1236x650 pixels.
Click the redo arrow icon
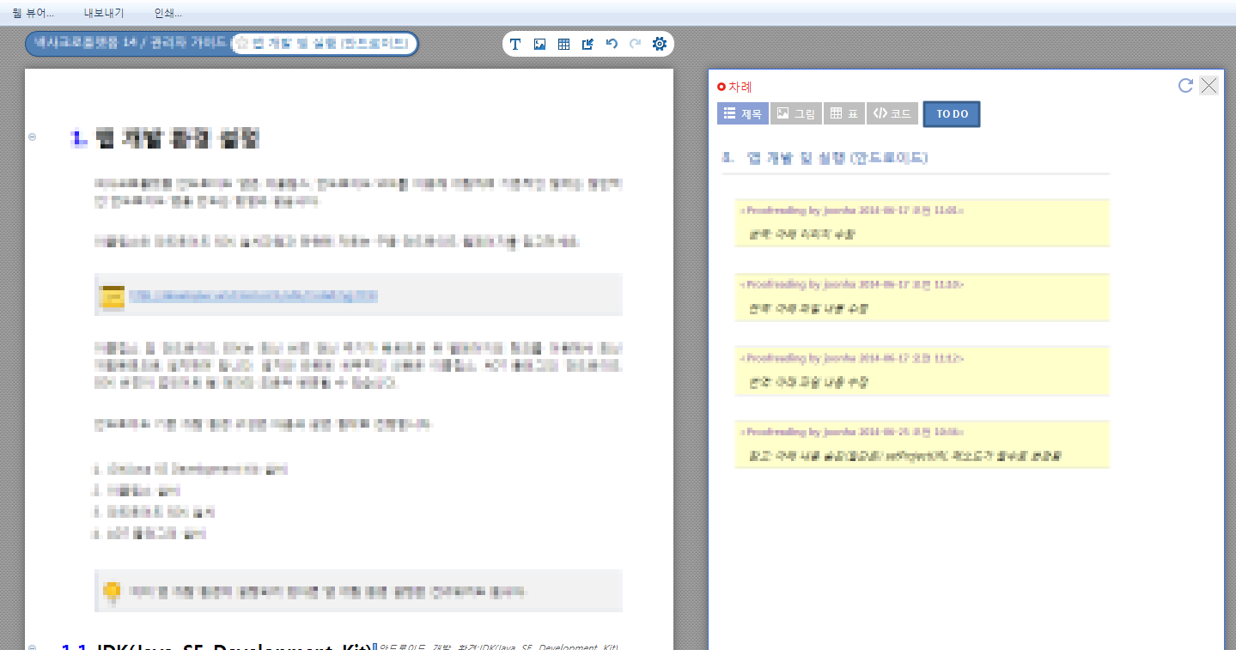click(636, 45)
